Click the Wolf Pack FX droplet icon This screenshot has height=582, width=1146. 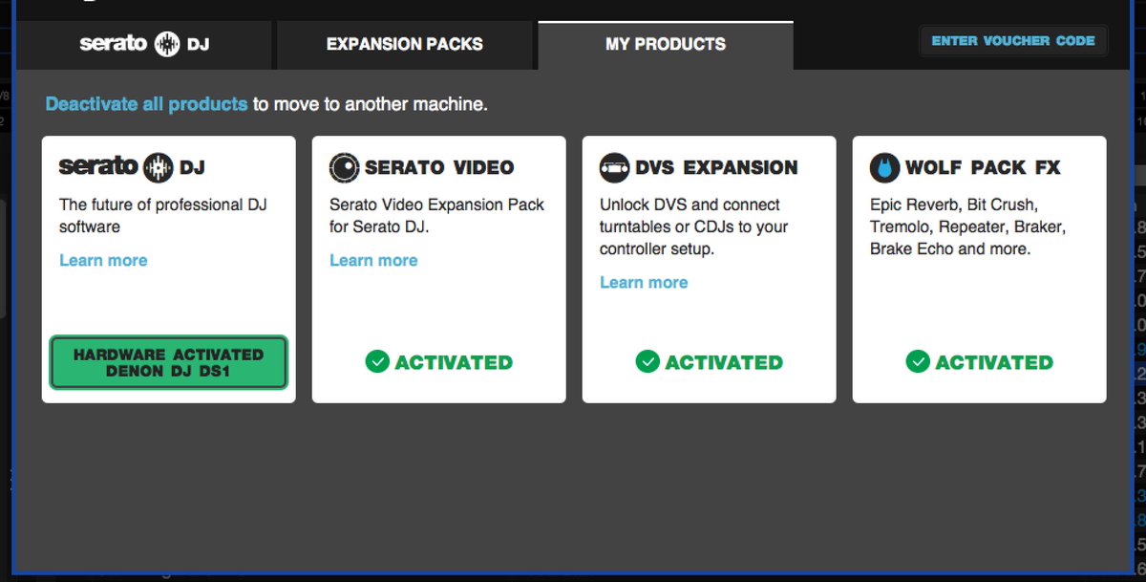pos(884,168)
